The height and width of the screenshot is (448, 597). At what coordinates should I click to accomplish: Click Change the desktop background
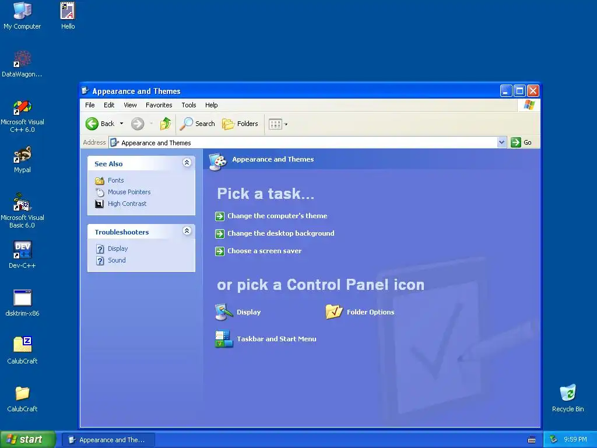point(275,233)
